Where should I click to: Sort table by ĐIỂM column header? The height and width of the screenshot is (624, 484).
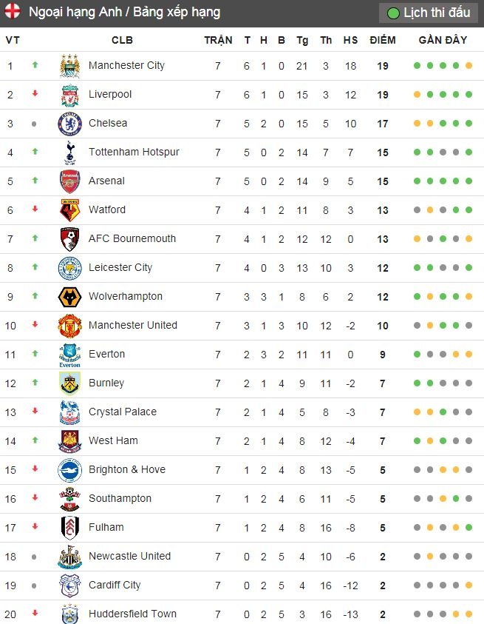click(383, 40)
